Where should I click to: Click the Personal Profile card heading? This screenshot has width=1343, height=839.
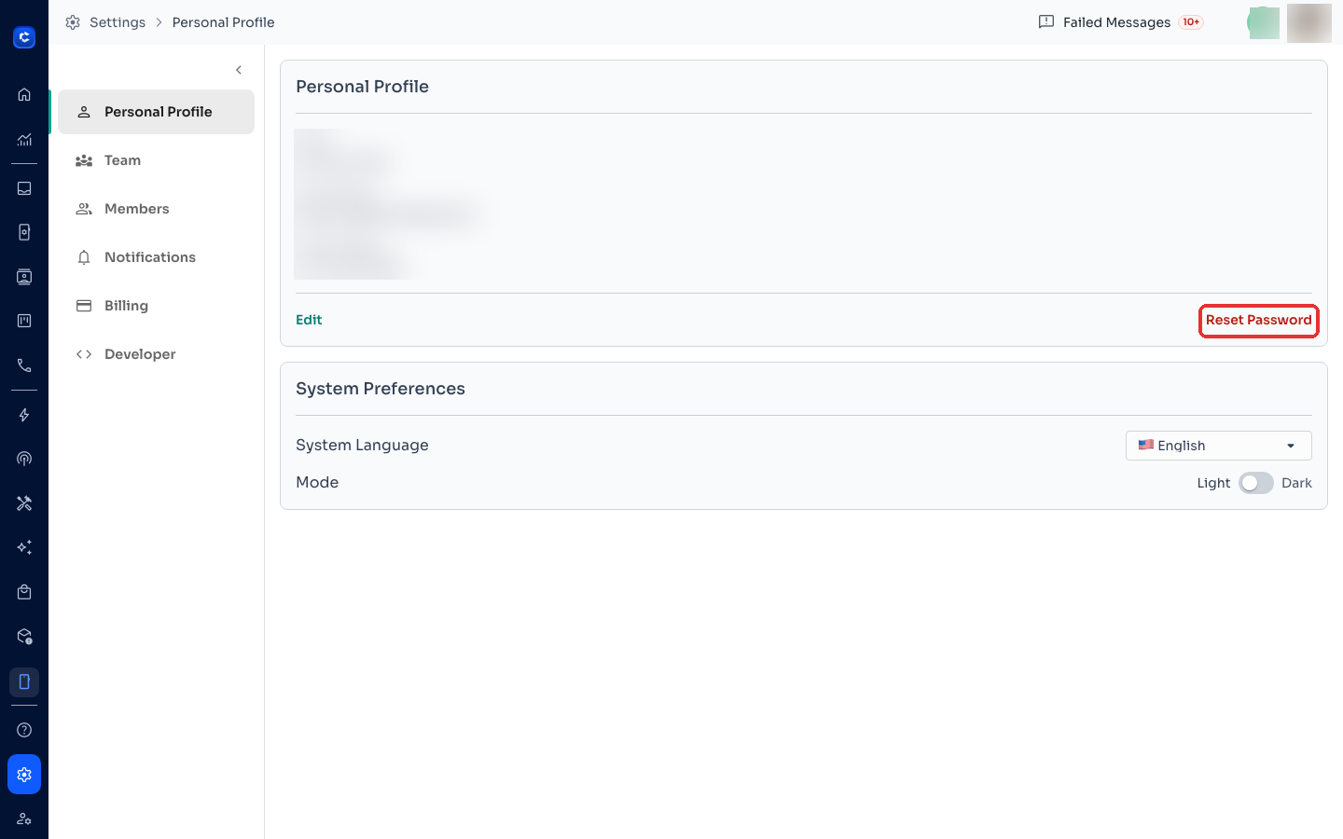[x=362, y=87]
